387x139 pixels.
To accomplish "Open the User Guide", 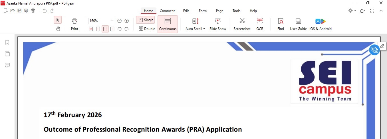I will (298, 24).
